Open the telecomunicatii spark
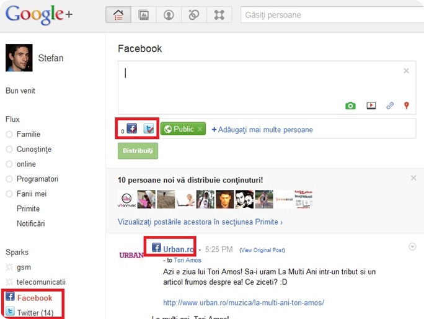 pyautogui.click(x=41, y=282)
